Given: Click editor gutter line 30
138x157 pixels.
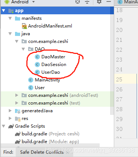Looking at the screenshot, I should tap(119, 129).
